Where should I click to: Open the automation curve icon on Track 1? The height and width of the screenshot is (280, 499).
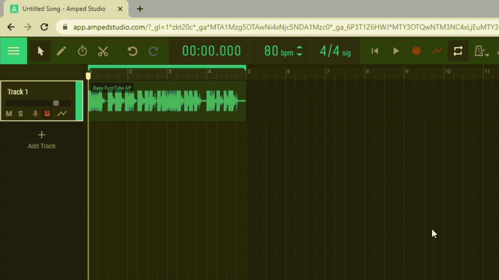62,114
